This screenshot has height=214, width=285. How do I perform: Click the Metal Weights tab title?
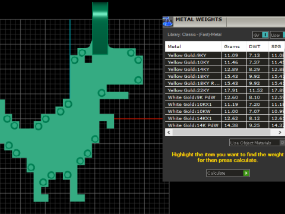point(199,19)
